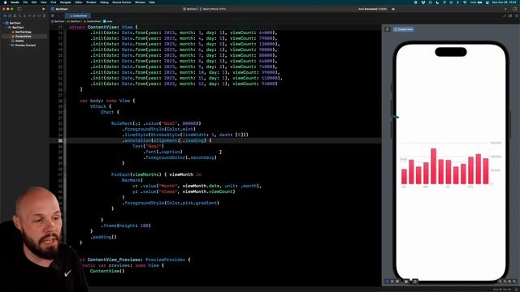The height and width of the screenshot is (292, 520).
Task: Open Assets catalog in navigator
Action: tap(19, 41)
